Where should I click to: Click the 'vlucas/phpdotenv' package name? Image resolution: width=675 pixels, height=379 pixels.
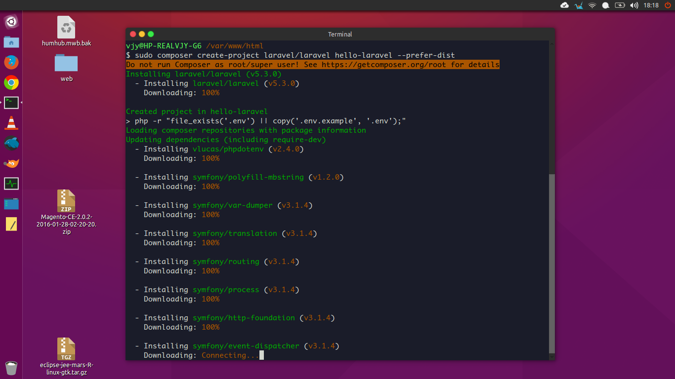(228, 149)
